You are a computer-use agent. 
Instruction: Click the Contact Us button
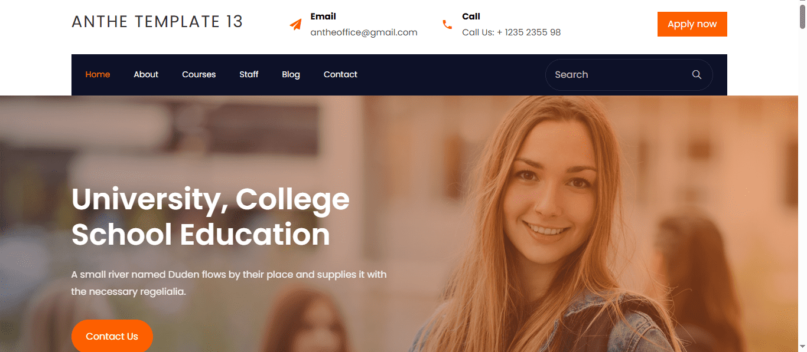coord(112,336)
